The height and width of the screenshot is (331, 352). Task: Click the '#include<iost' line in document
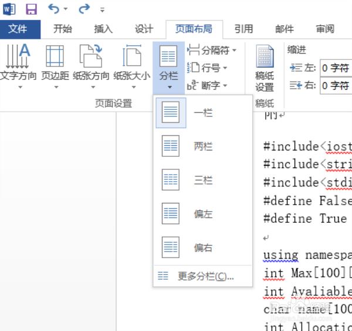click(308, 147)
